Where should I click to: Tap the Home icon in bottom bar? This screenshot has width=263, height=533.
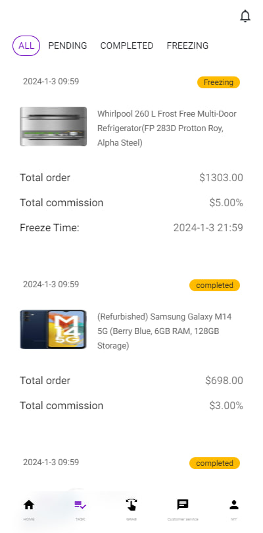pyautogui.click(x=29, y=505)
